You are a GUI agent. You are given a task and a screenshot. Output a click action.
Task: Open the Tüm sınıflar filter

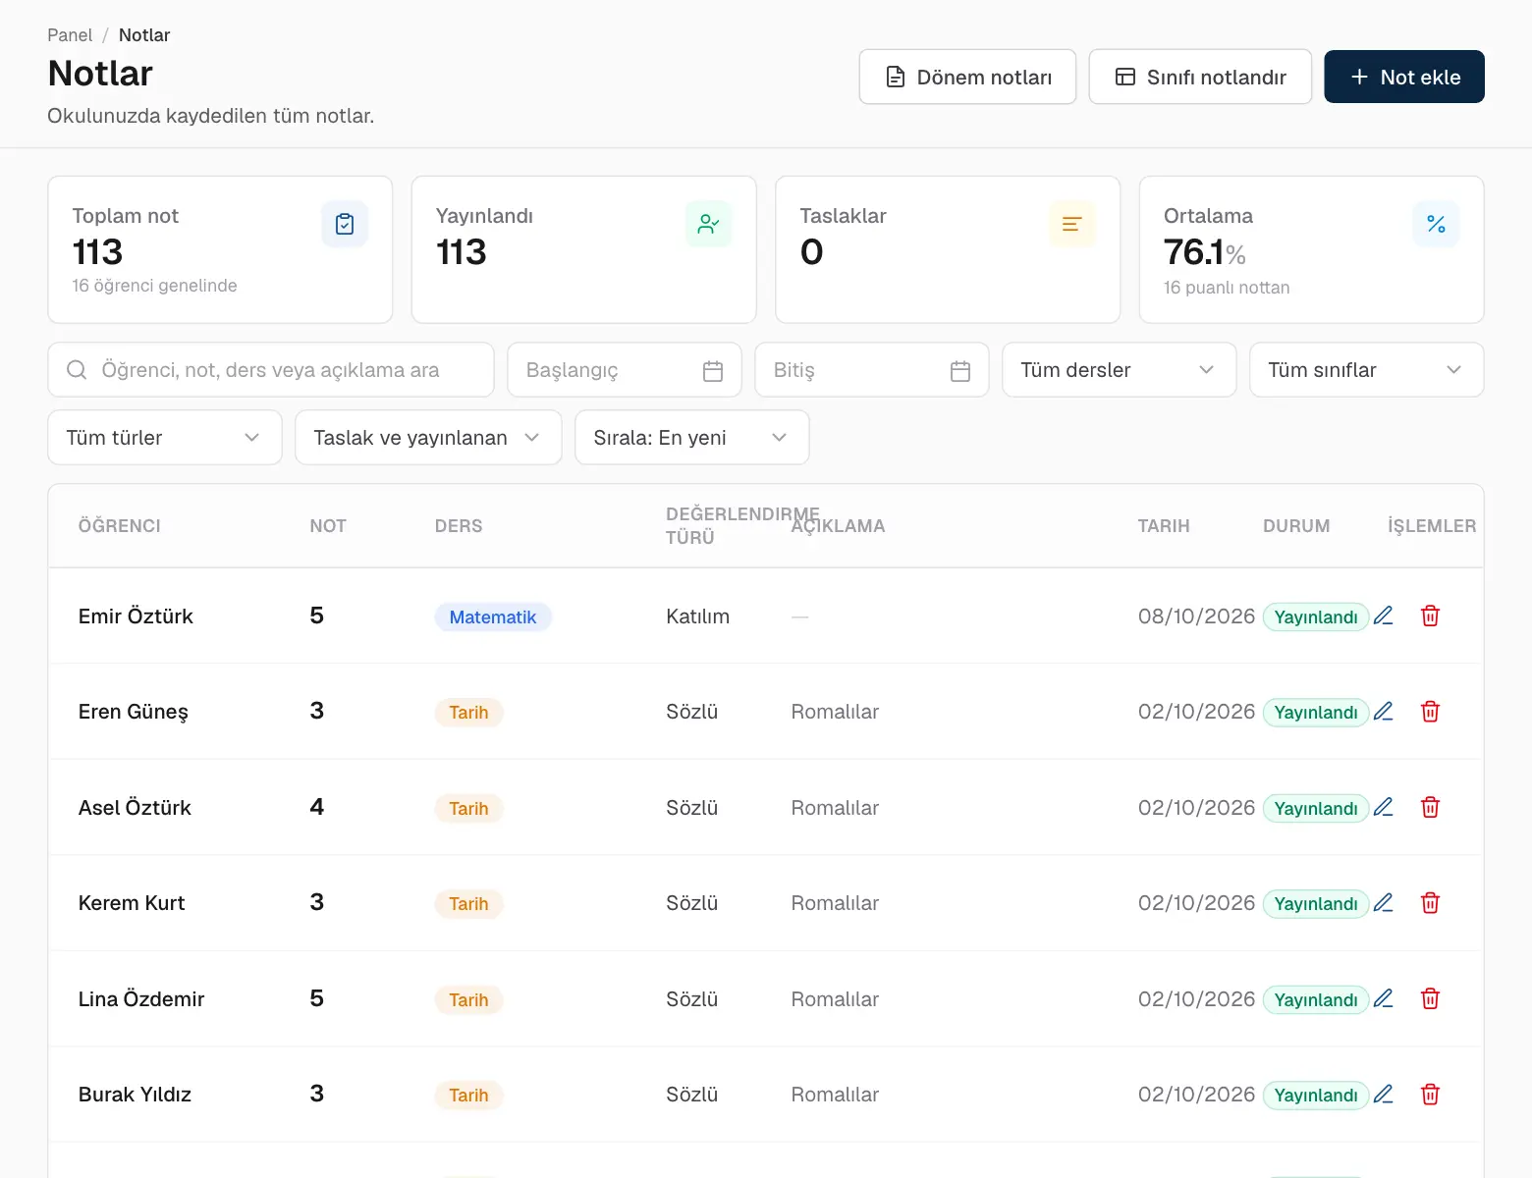pyautogui.click(x=1366, y=370)
